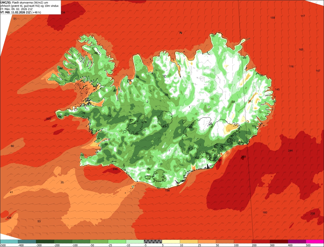Click the value -76 over the land
The width and height of the screenshot is (324, 247).
pos(83,113)
